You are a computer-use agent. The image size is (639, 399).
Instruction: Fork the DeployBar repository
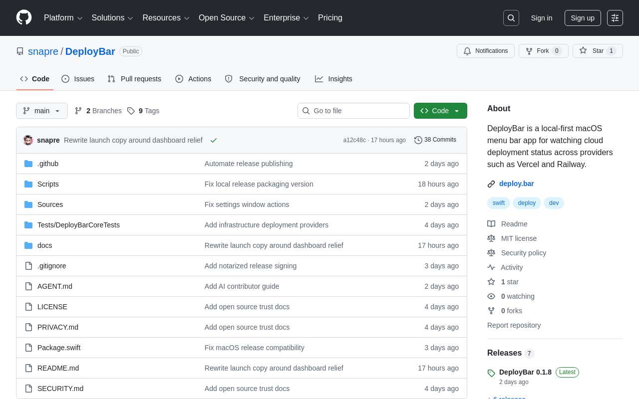click(x=544, y=51)
